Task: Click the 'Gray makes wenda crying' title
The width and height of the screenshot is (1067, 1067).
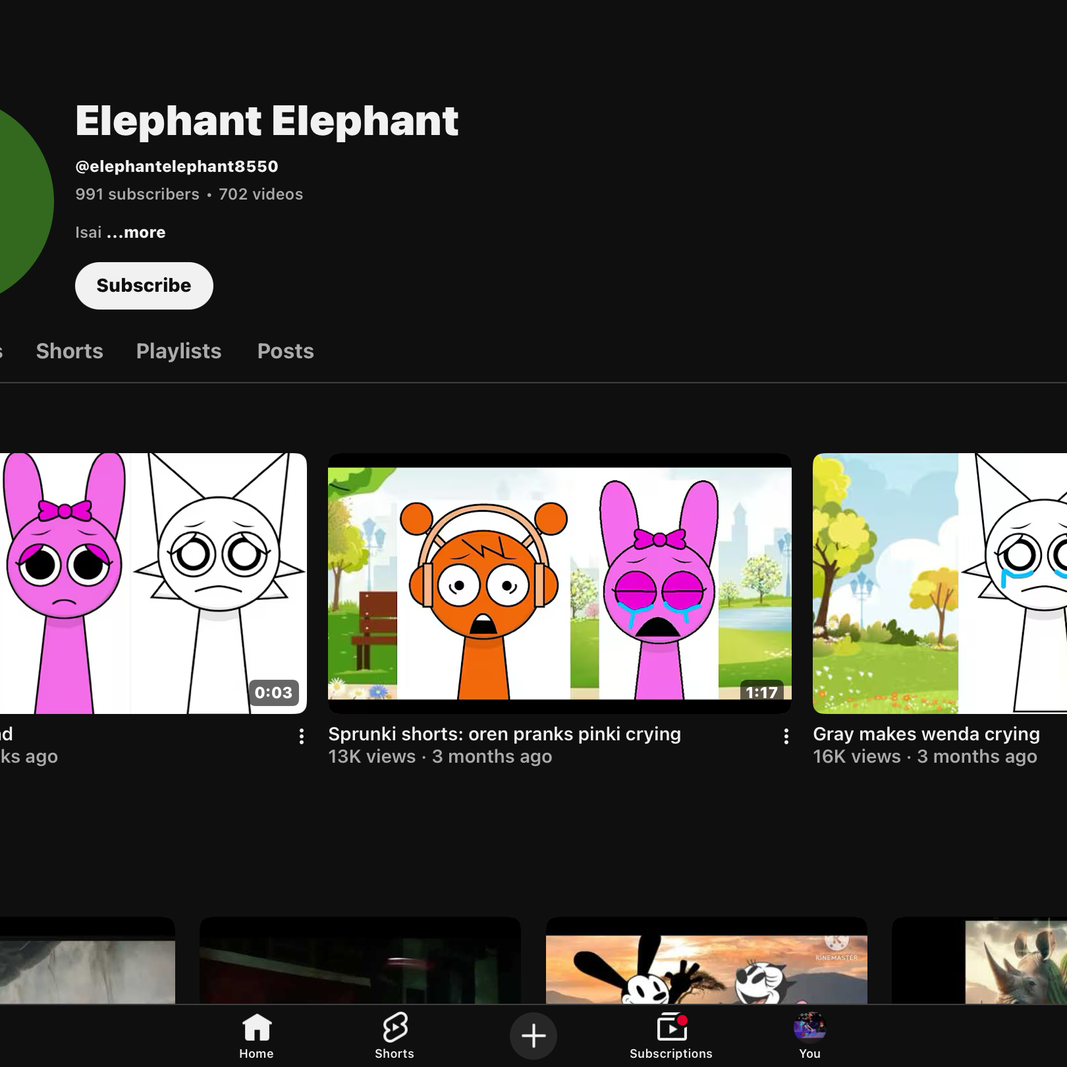Action: [x=926, y=734]
